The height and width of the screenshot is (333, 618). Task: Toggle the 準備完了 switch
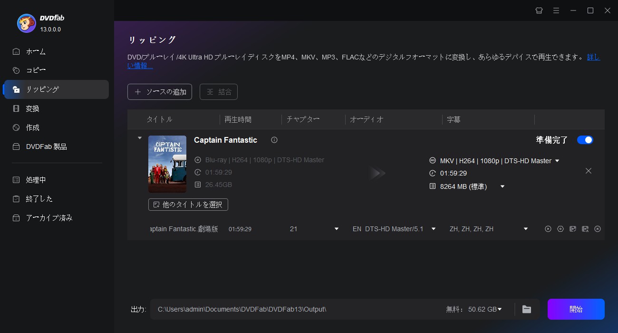click(585, 140)
